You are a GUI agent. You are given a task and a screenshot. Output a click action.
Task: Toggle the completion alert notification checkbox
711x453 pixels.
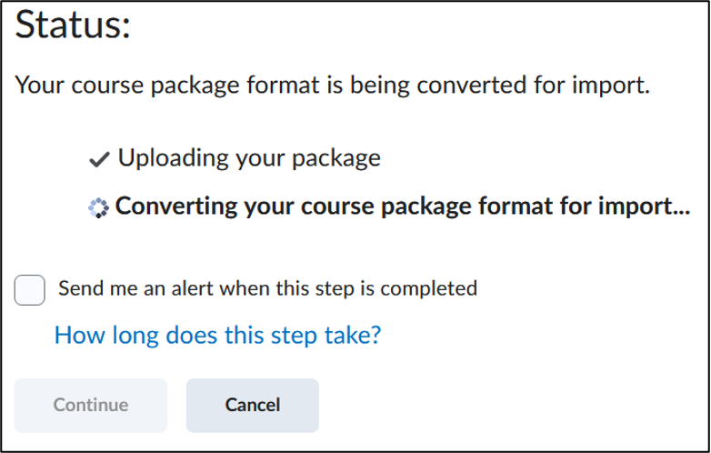[29, 290]
